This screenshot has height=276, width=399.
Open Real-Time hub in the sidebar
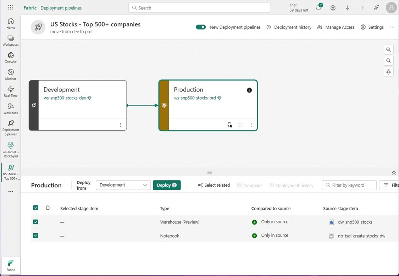(x=11, y=92)
